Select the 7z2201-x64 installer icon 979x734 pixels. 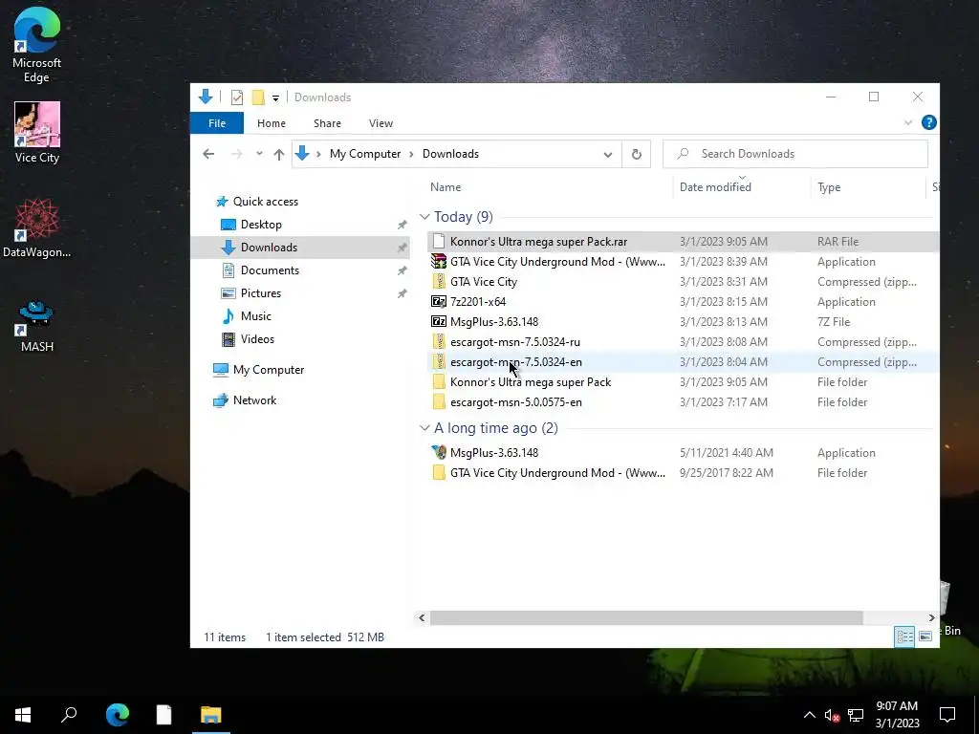tap(439, 301)
